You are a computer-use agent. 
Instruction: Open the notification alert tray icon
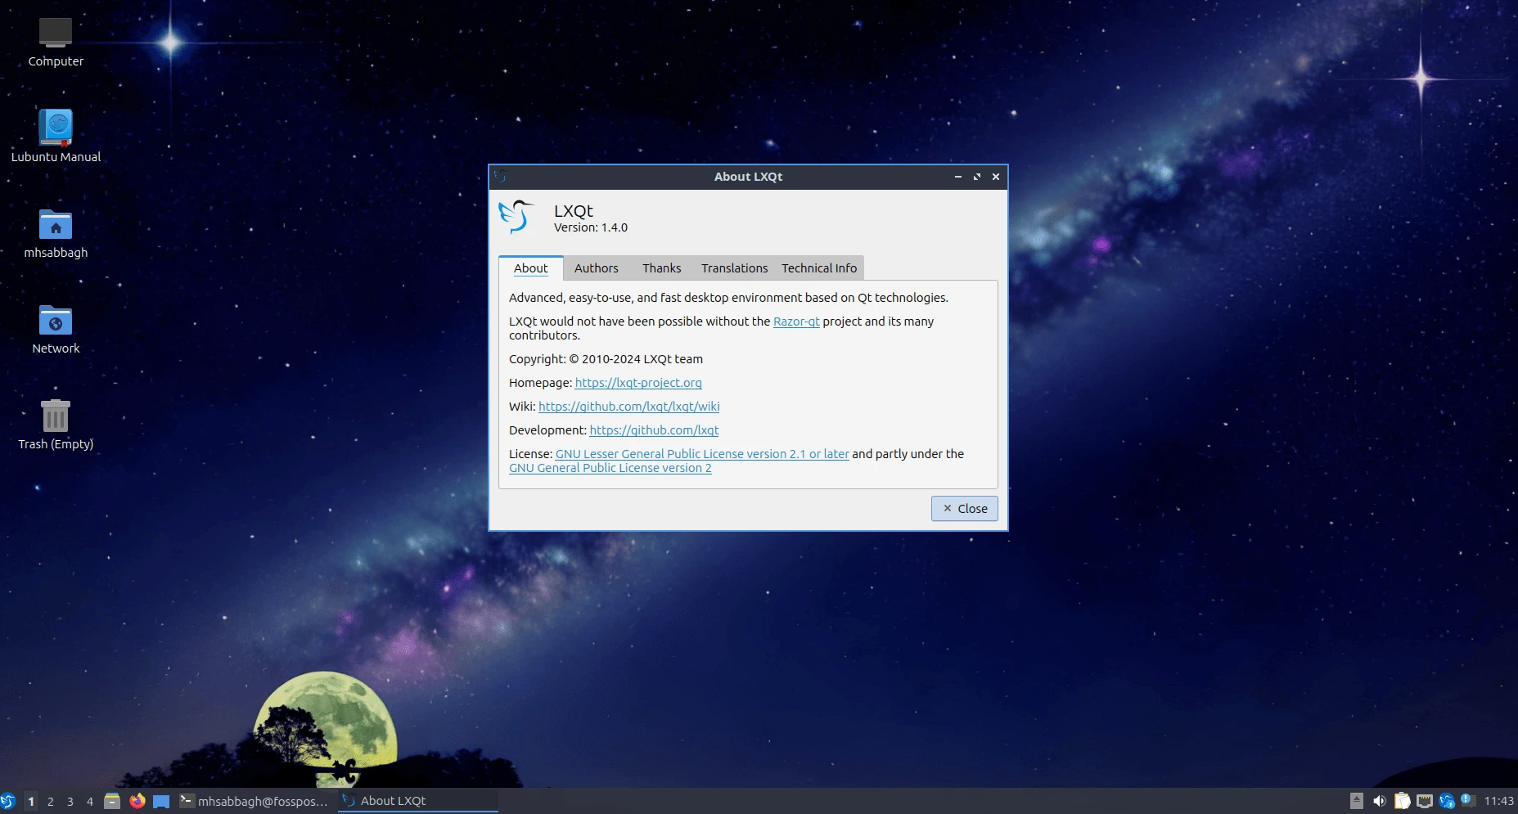point(1468,800)
